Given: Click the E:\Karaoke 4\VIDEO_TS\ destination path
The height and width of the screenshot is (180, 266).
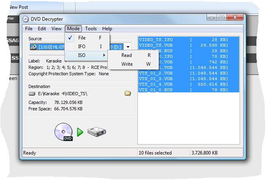Looking at the screenshot, I should pos(62,94).
